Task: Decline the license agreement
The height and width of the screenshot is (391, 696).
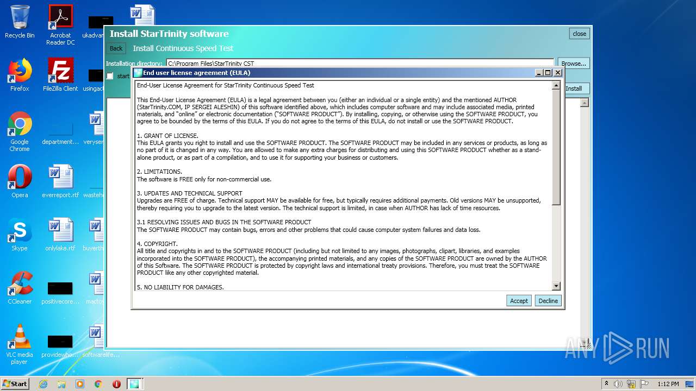Action: [548, 301]
